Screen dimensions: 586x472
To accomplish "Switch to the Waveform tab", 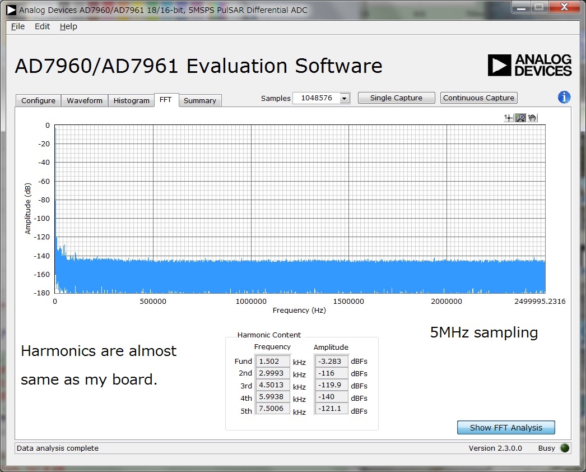I will tap(85, 100).
